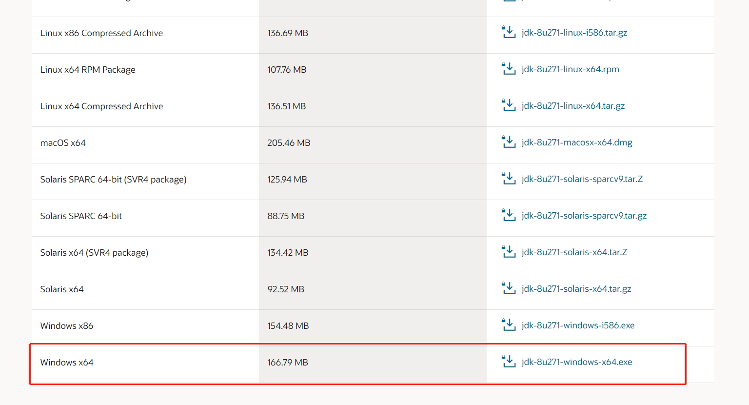Click download icon for macosx-x64.dmg file
This screenshot has height=405, width=749.
509,142
